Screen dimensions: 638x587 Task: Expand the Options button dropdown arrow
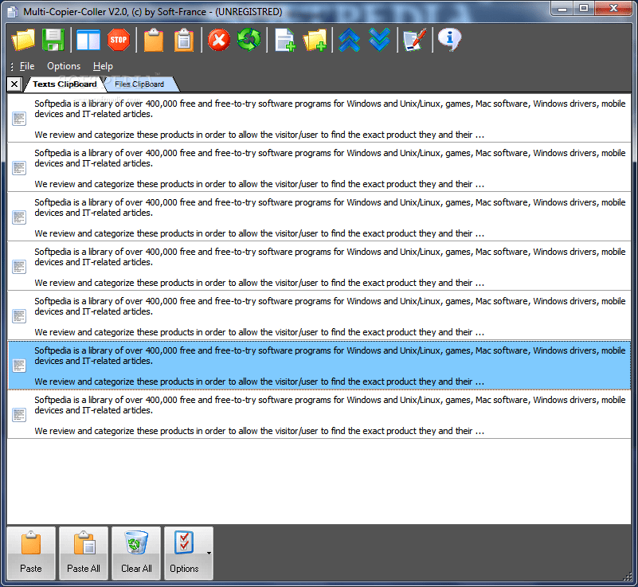click(209, 554)
